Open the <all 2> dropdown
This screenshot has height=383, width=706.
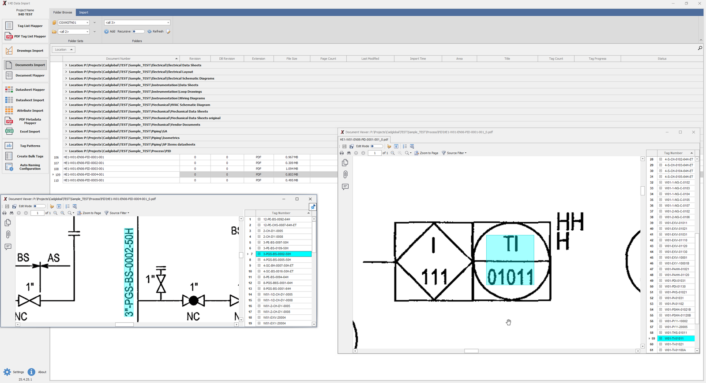[87, 32]
